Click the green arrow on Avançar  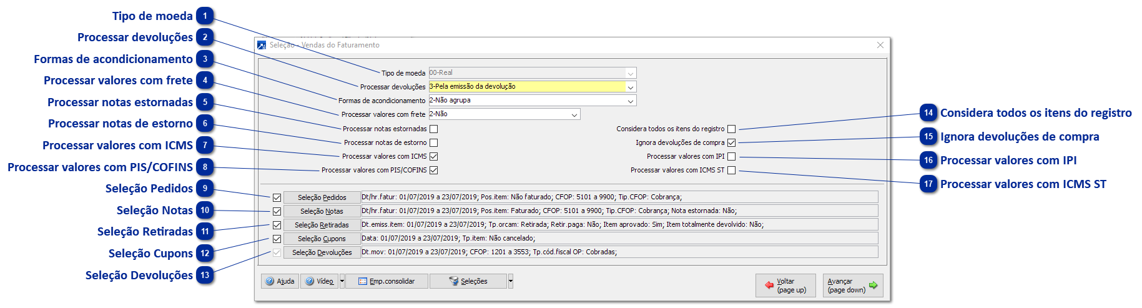click(x=874, y=285)
